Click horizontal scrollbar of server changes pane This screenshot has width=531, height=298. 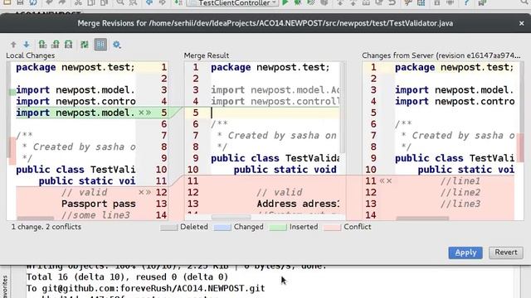tap(422, 219)
